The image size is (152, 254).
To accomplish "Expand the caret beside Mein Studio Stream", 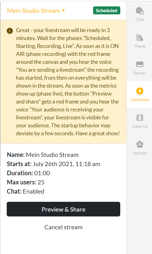I will pyautogui.click(x=63, y=10).
